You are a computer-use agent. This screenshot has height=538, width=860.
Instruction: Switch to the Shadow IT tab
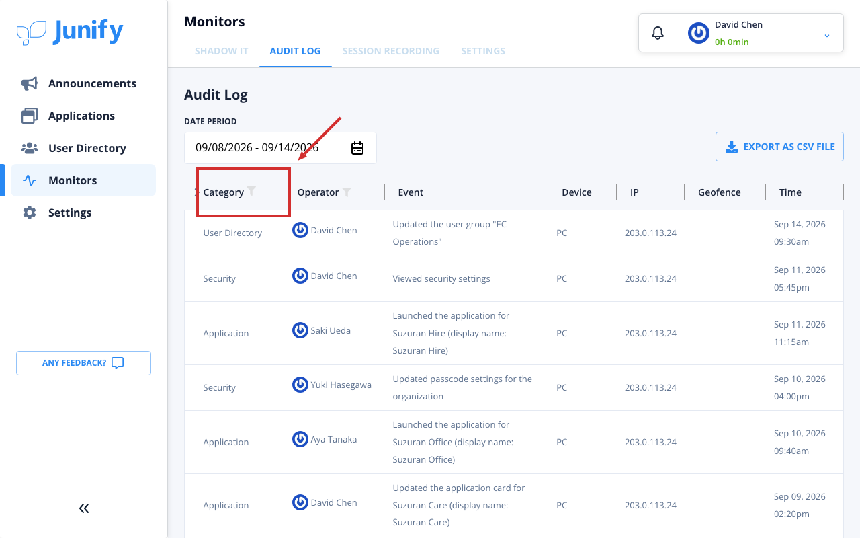click(x=222, y=51)
